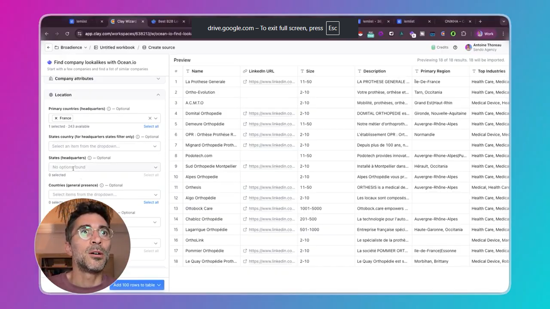
Task: Select the Morbihan, Brittany region cell
Action: click(441, 262)
